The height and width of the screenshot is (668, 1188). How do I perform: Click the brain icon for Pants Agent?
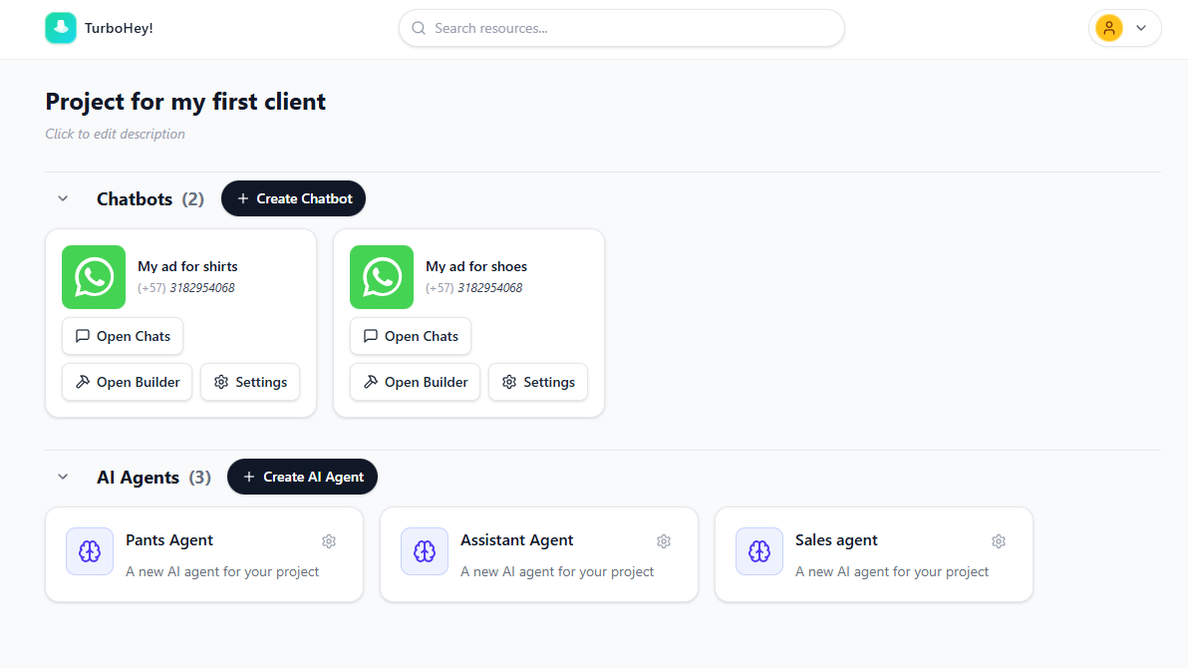pos(89,550)
